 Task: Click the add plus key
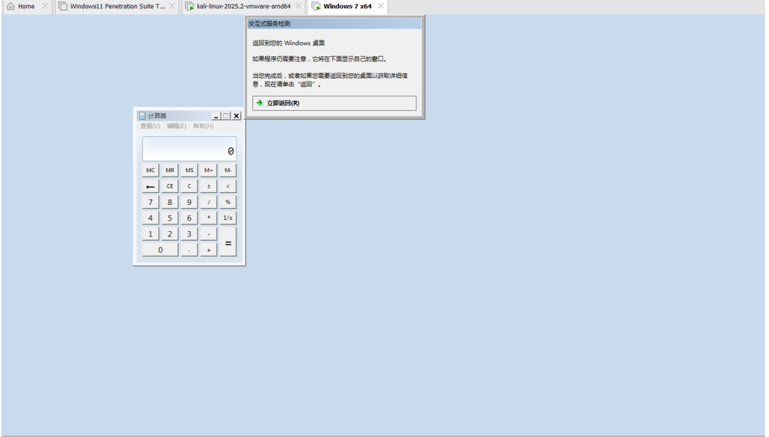[209, 250]
